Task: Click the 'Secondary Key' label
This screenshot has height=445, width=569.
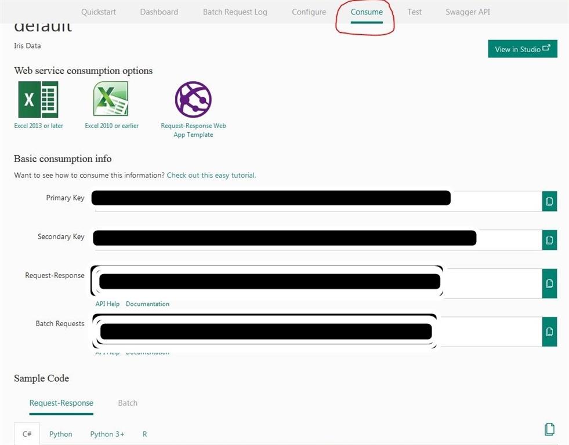Action: pos(61,236)
